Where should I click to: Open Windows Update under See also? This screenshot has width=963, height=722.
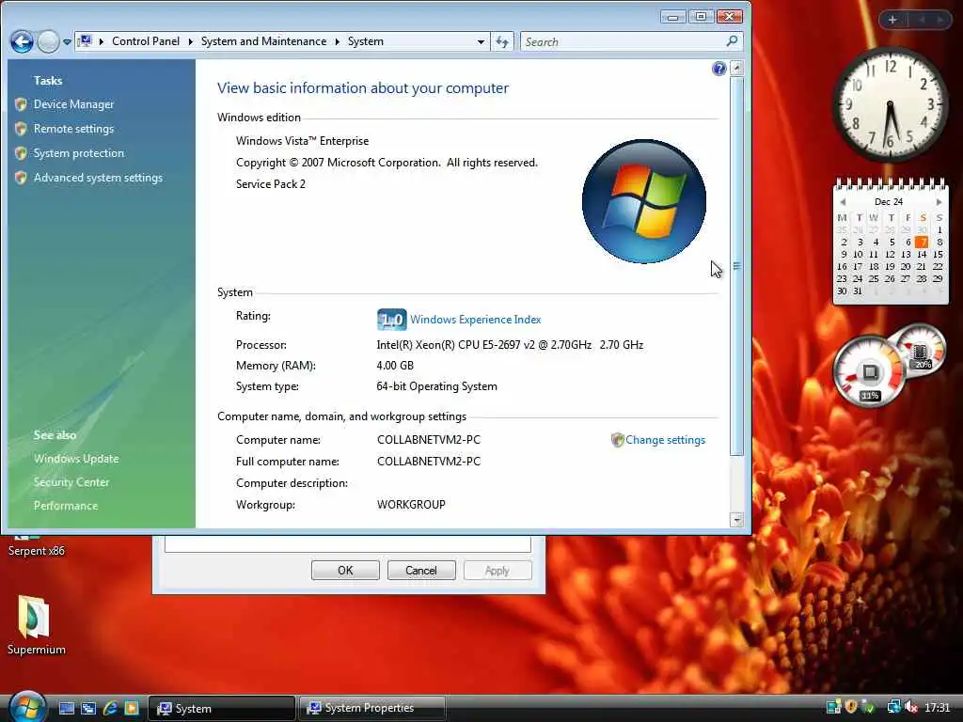(x=76, y=459)
